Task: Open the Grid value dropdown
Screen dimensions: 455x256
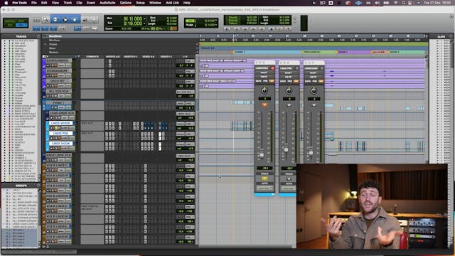Action: pos(216,21)
